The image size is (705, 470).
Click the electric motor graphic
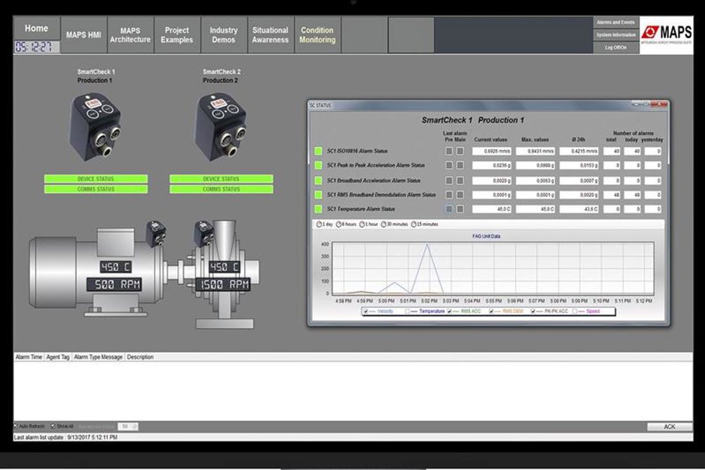tap(96, 272)
